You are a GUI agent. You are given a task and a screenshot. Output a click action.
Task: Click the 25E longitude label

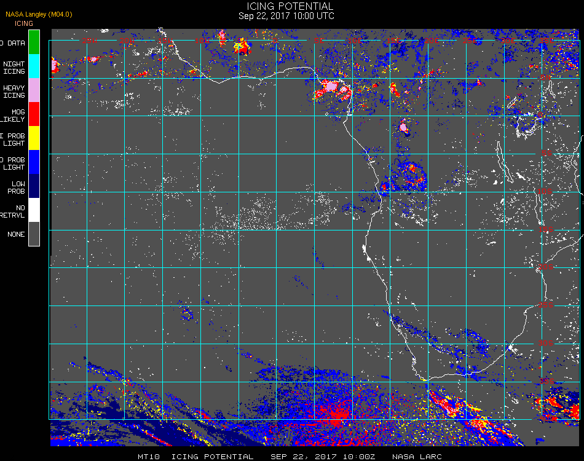point(470,40)
